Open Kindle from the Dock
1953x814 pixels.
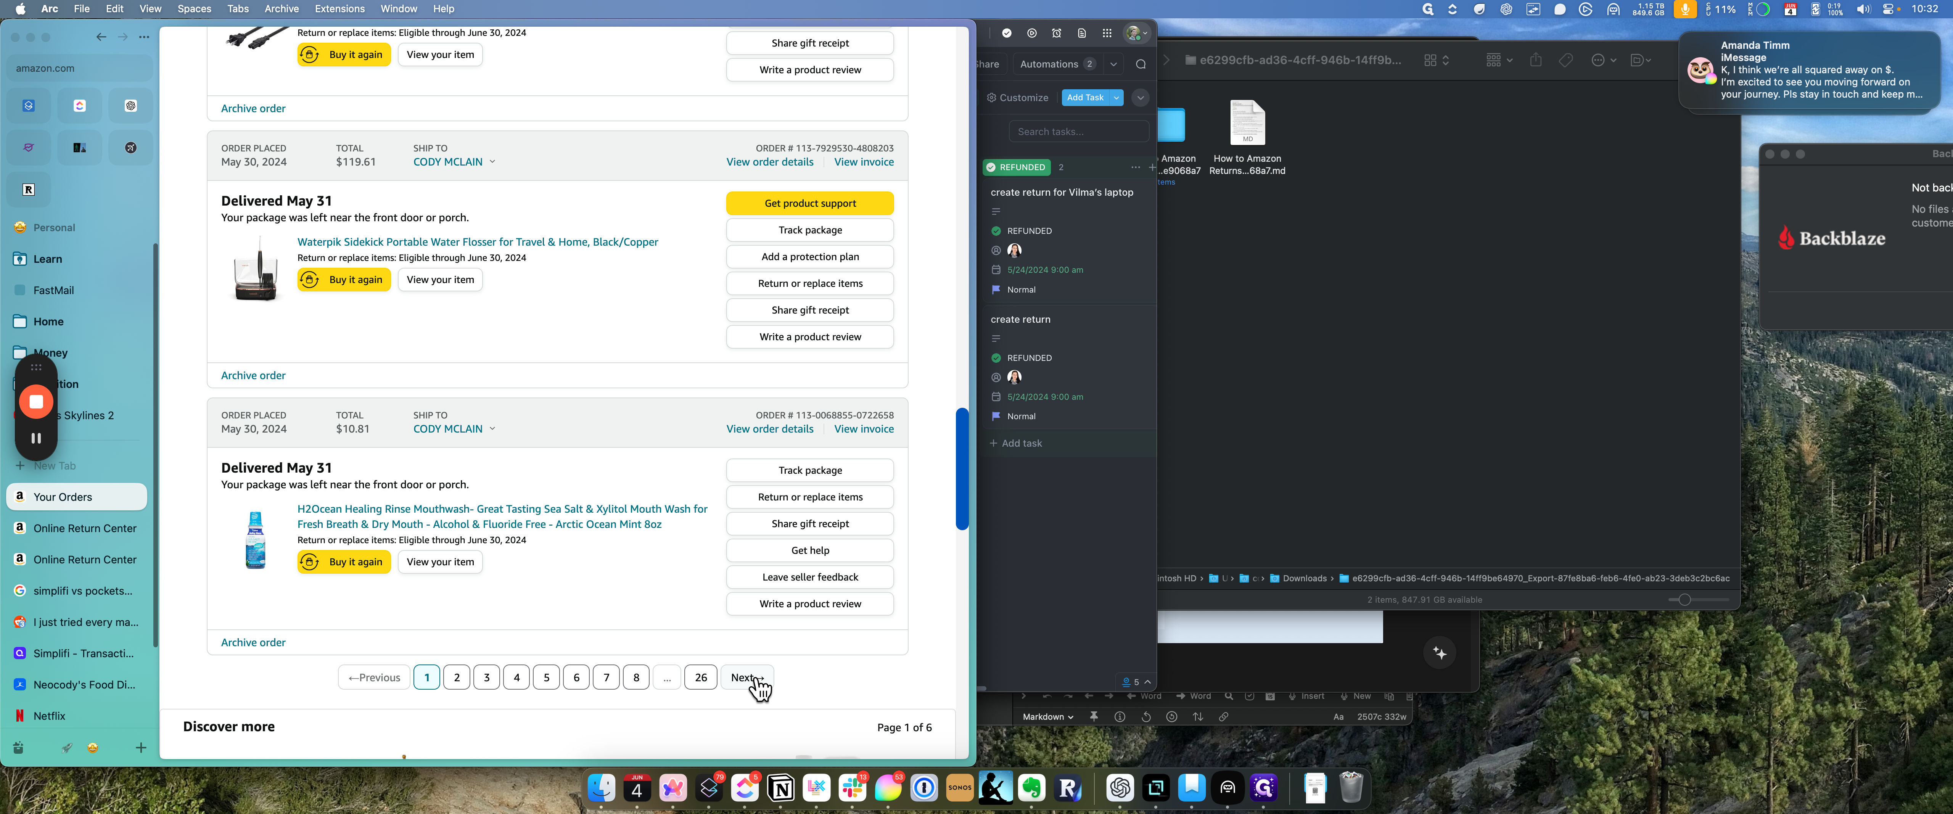click(x=996, y=788)
